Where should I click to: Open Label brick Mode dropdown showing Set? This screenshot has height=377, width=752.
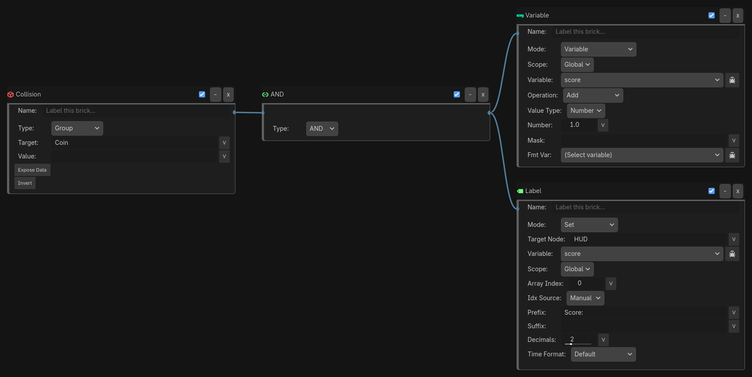click(589, 225)
